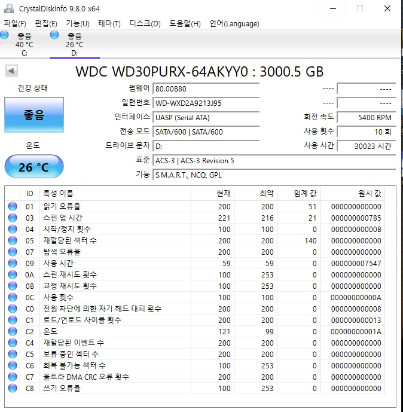Click status orb in 회복 불가능 섹터 수 row
Screen dimensions: 403x412
pyautogui.click(x=13, y=365)
